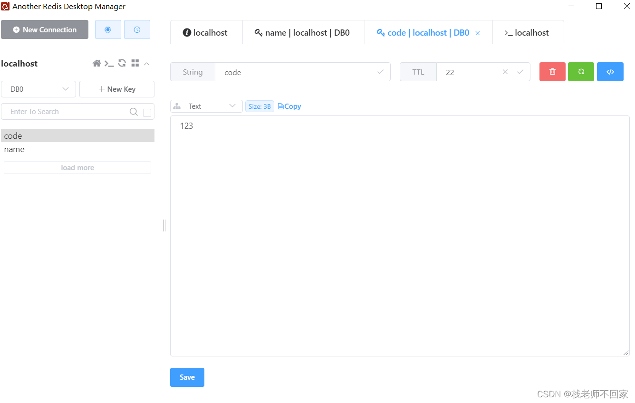Click the load more button
The image size is (635, 403).
(77, 167)
